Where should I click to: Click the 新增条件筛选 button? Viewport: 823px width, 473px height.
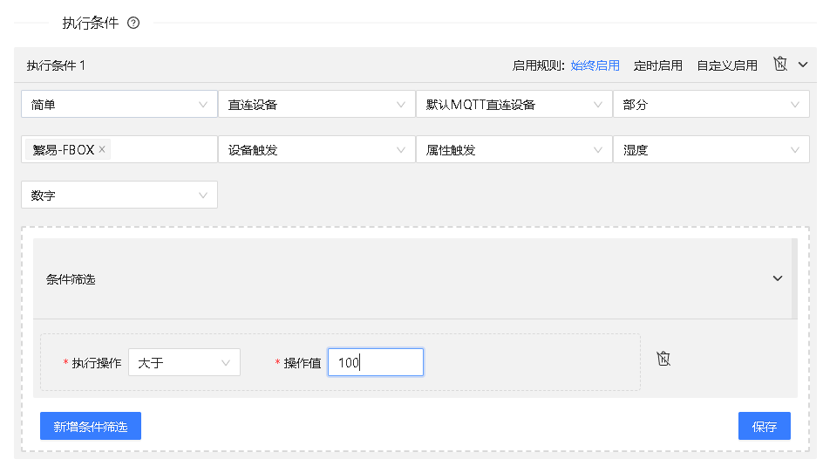tap(91, 427)
